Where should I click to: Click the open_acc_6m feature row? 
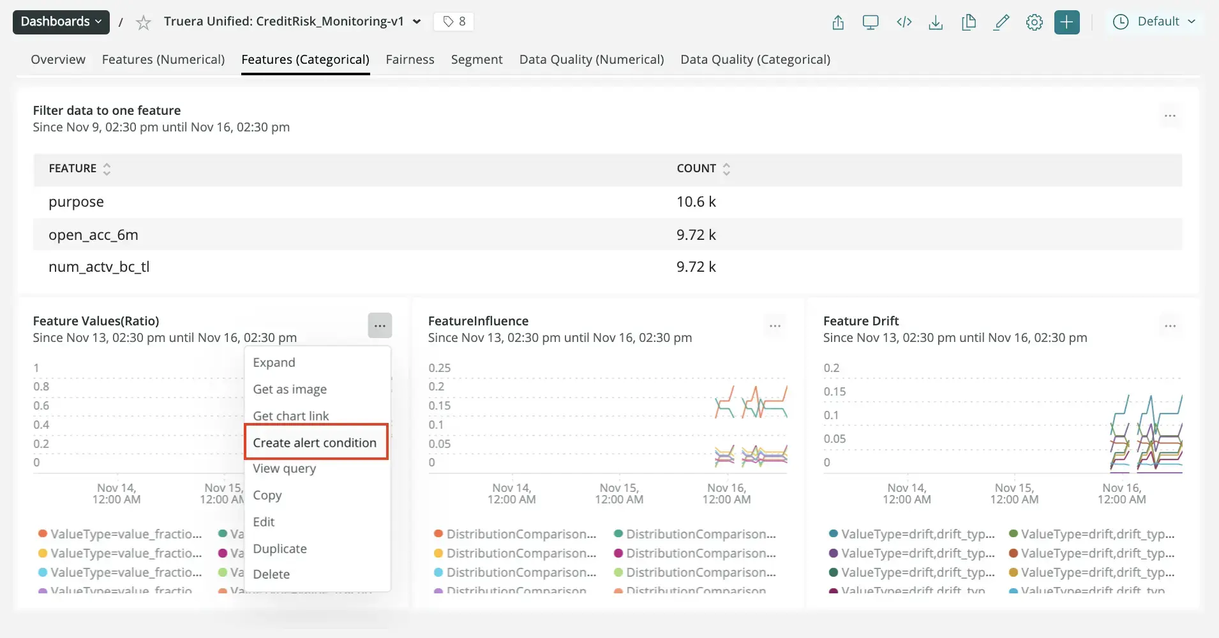coord(608,235)
